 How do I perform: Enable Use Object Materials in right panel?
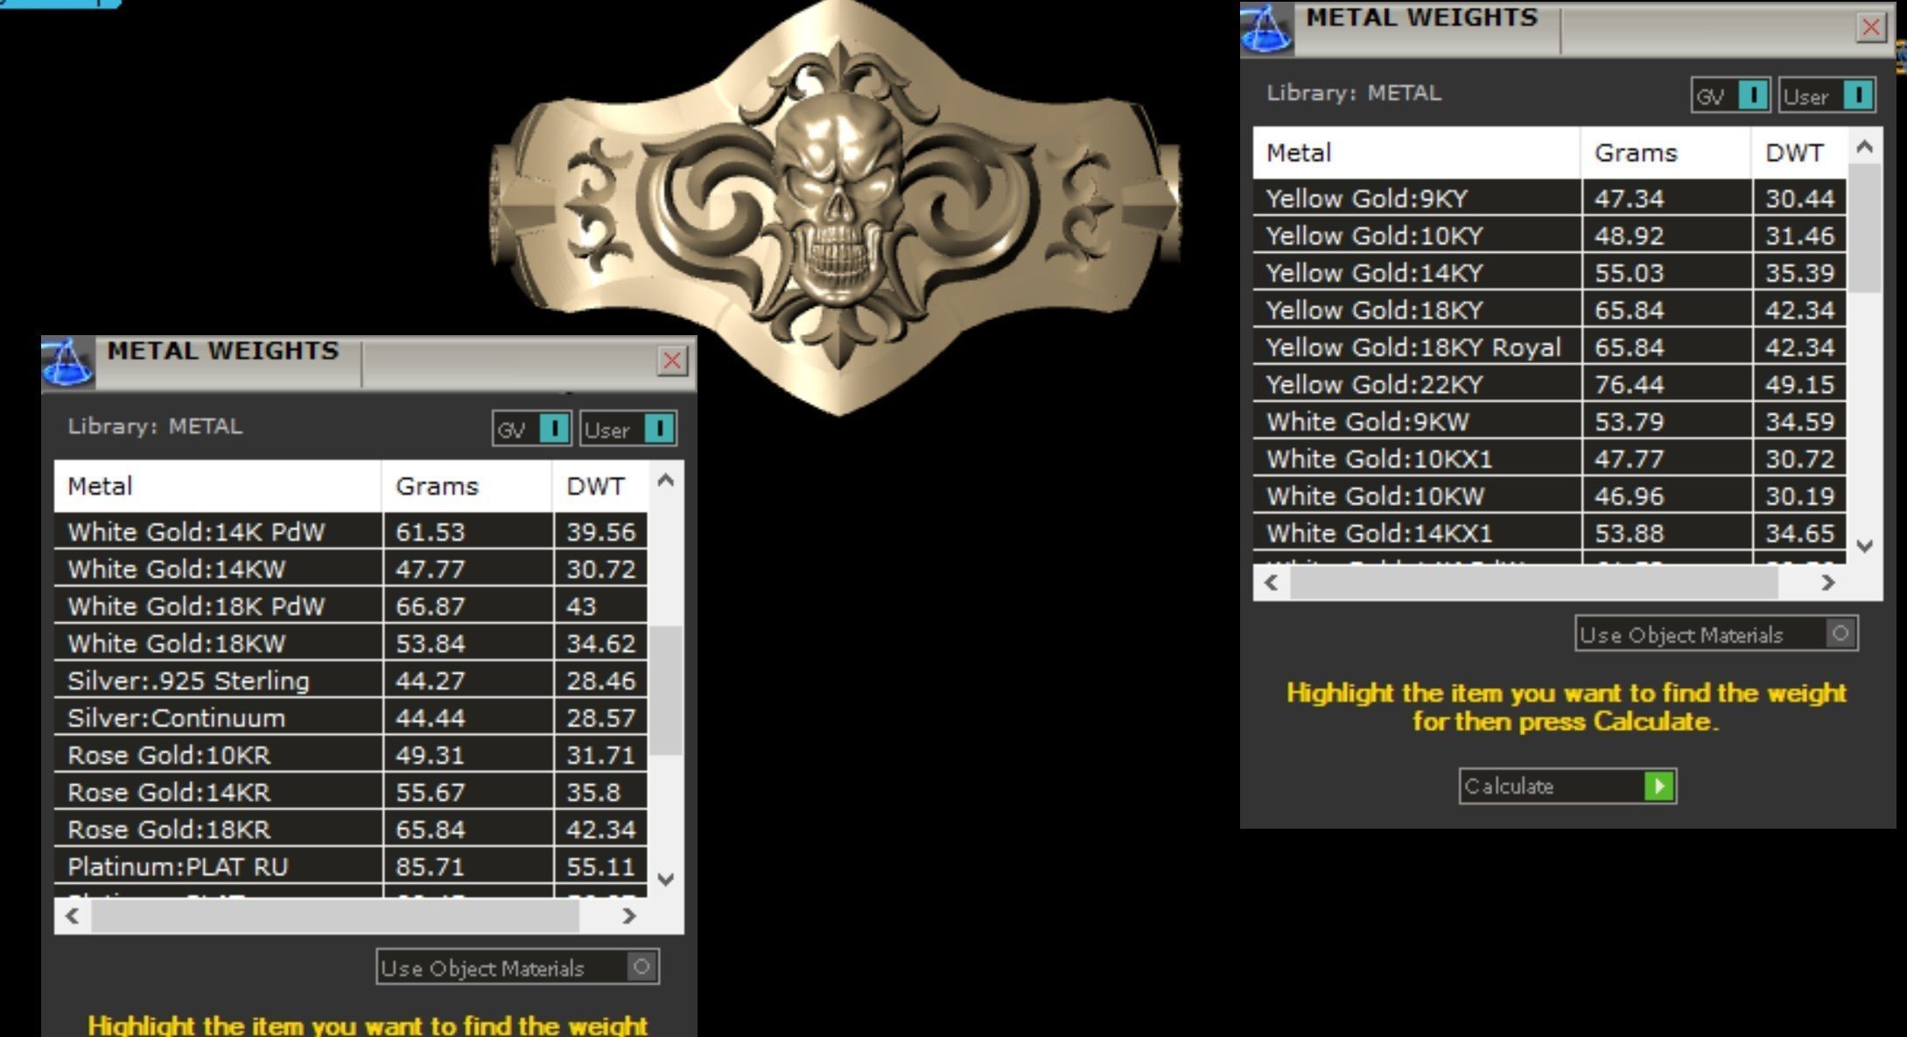click(1840, 634)
